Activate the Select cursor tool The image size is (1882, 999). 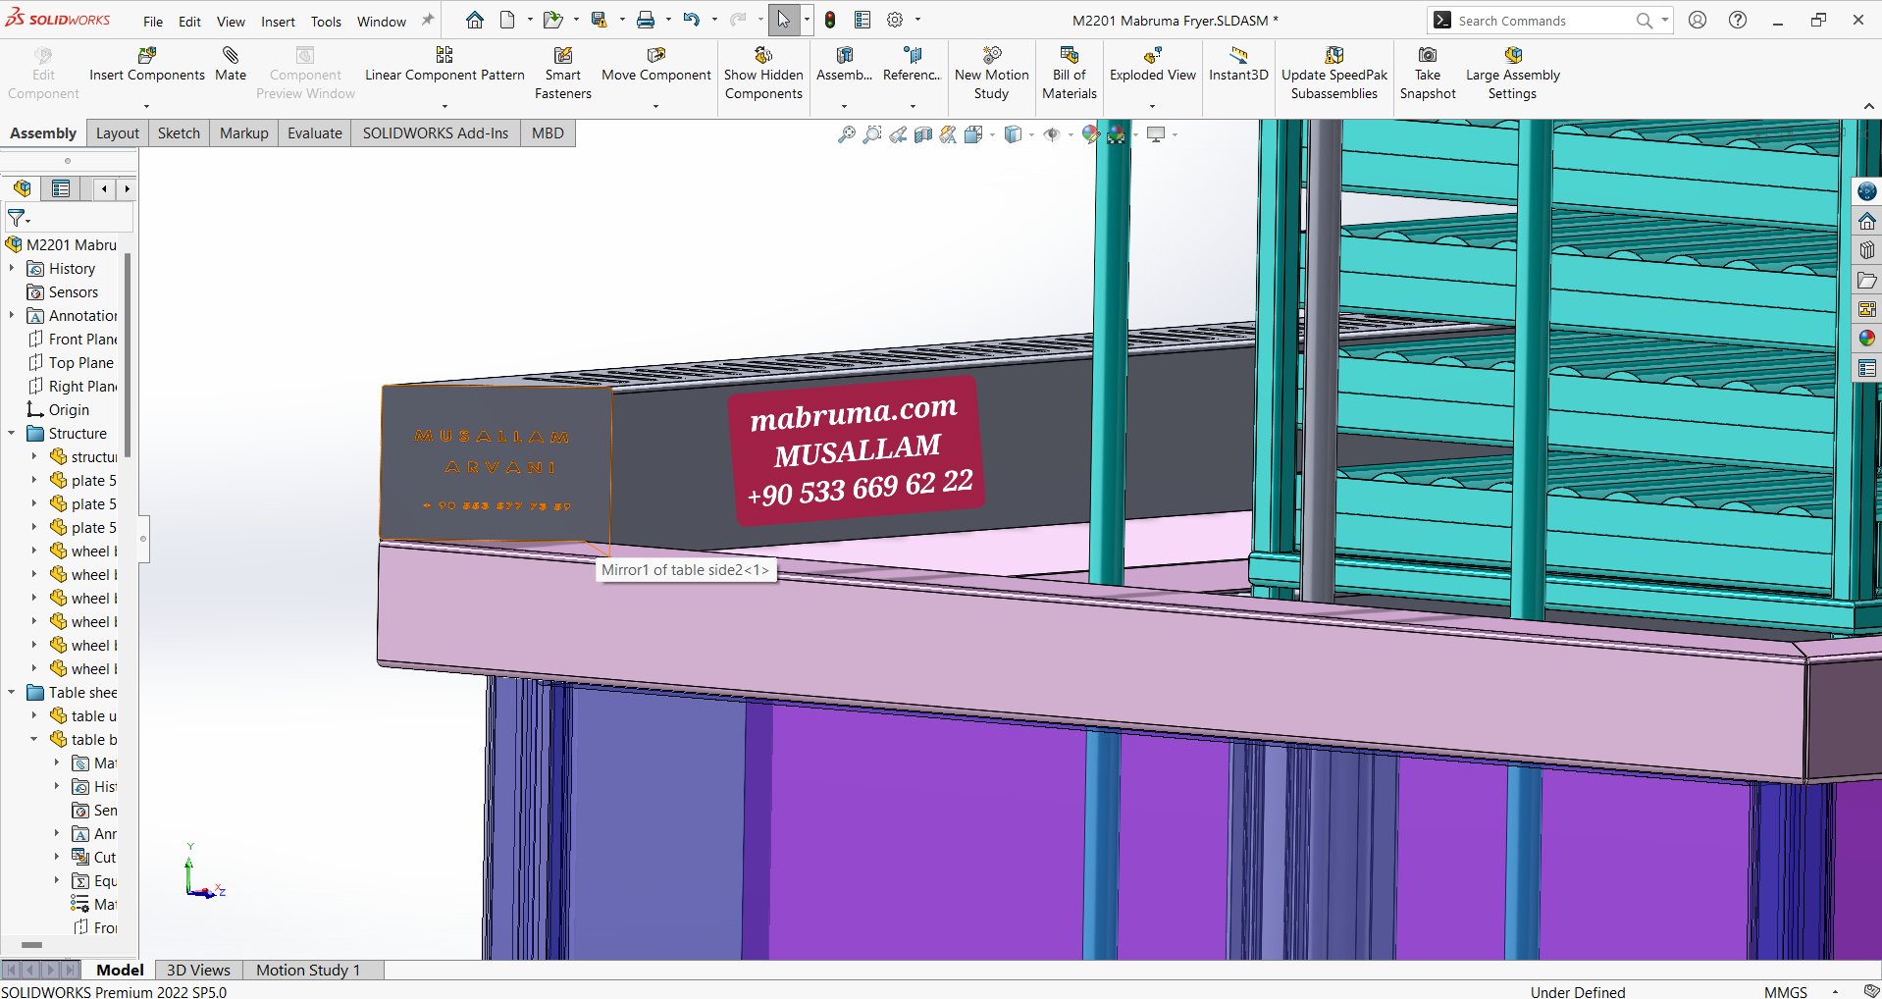pyautogui.click(x=784, y=20)
